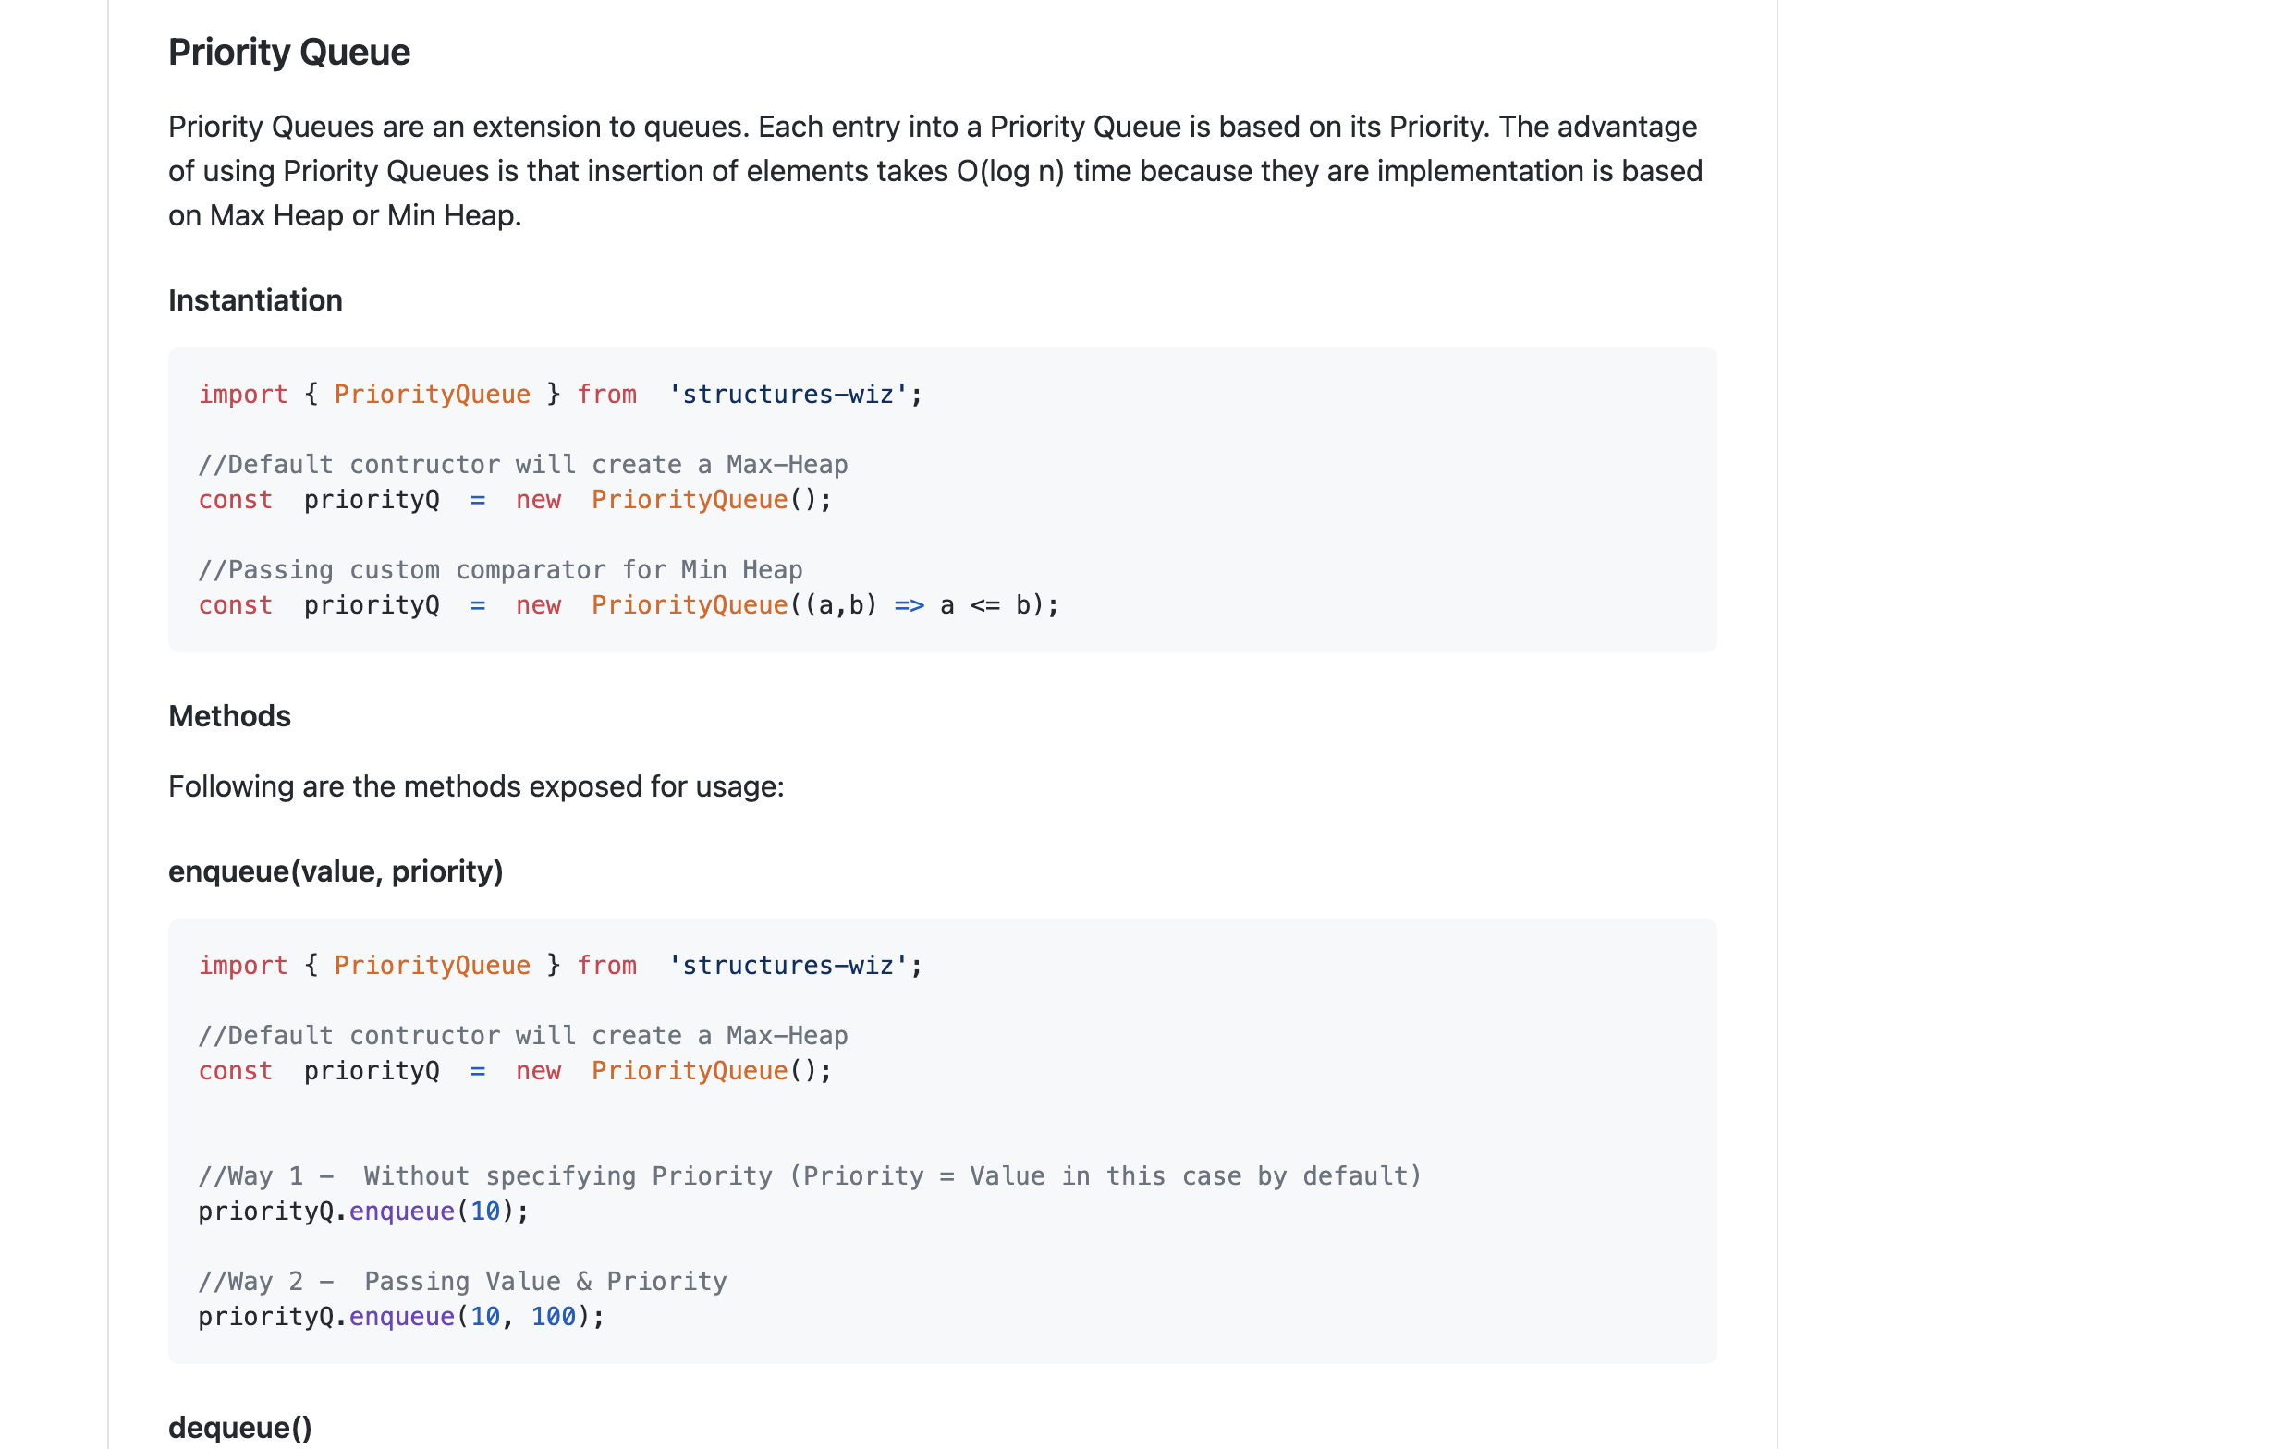Click the import line in the first code block
This screenshot has width=2296, height=1449.
pos(560,395)
